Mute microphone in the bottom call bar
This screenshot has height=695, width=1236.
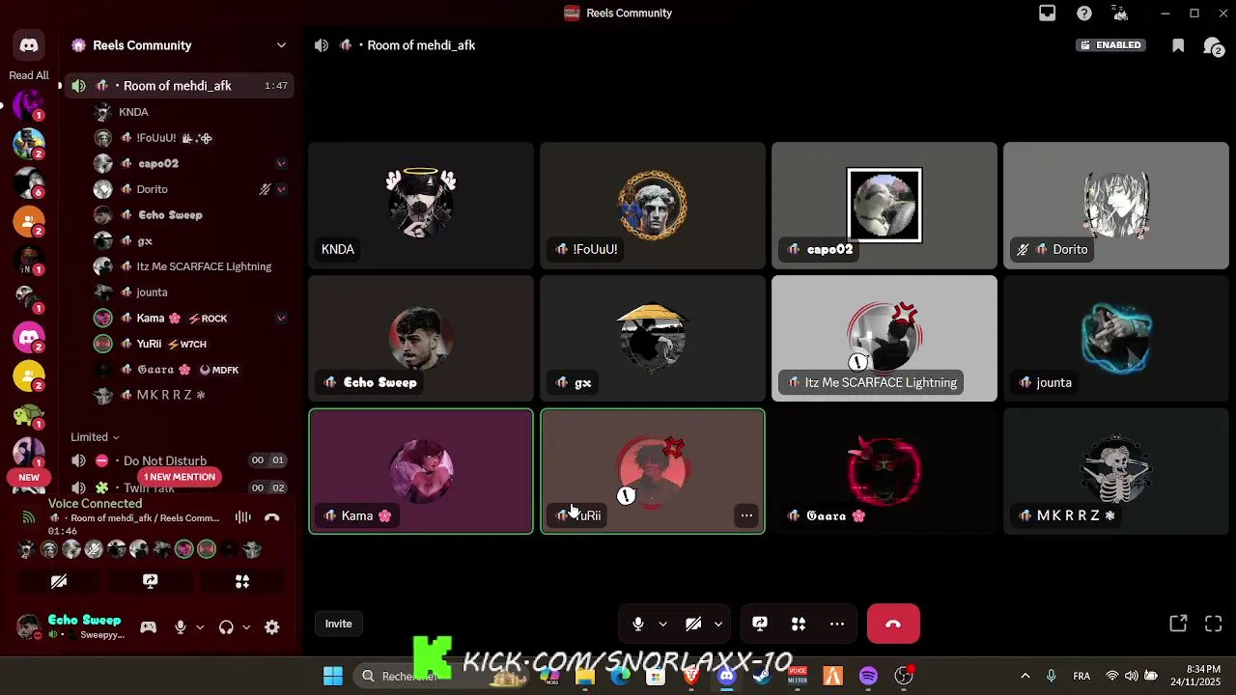coord(638,624)
